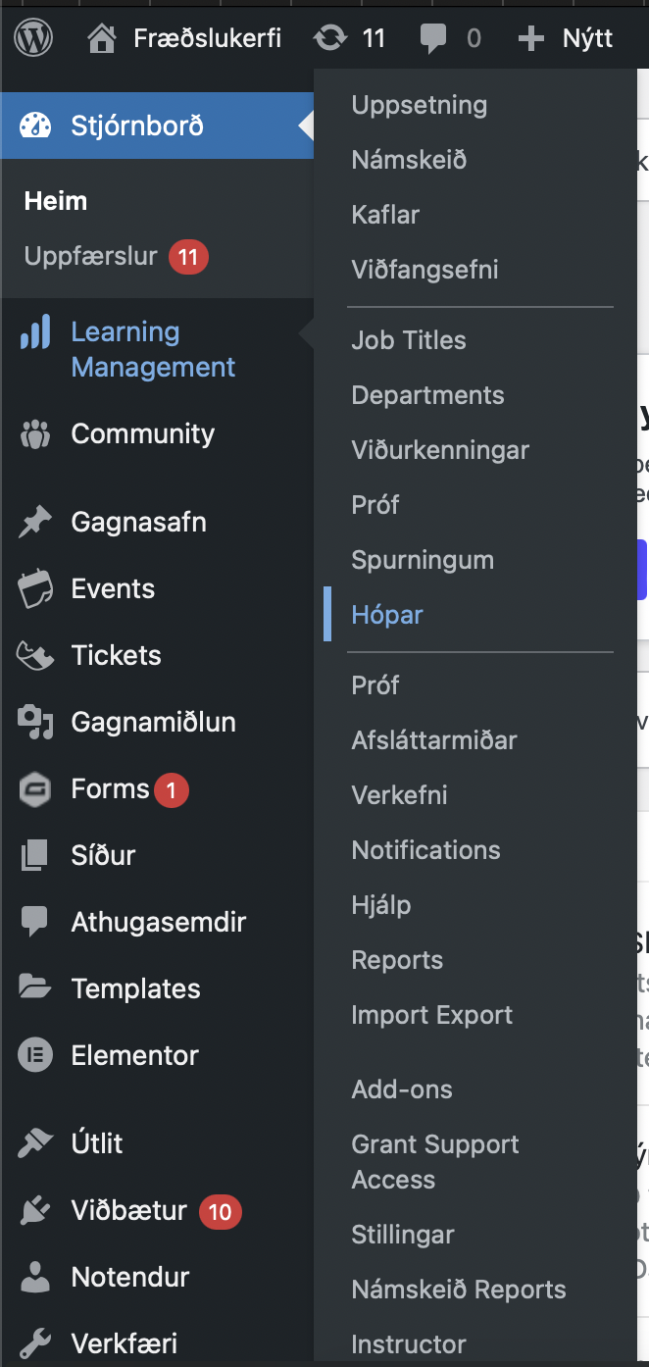The image size is (649, 1367).
Task: Click the updates refresh icon
Action: point(330,38)
